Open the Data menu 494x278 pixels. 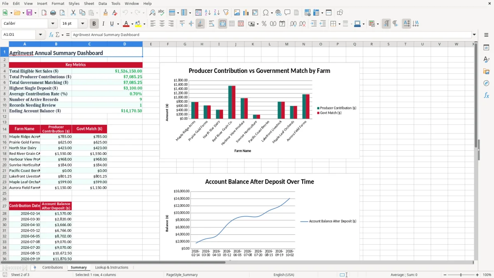coord(103,3)
